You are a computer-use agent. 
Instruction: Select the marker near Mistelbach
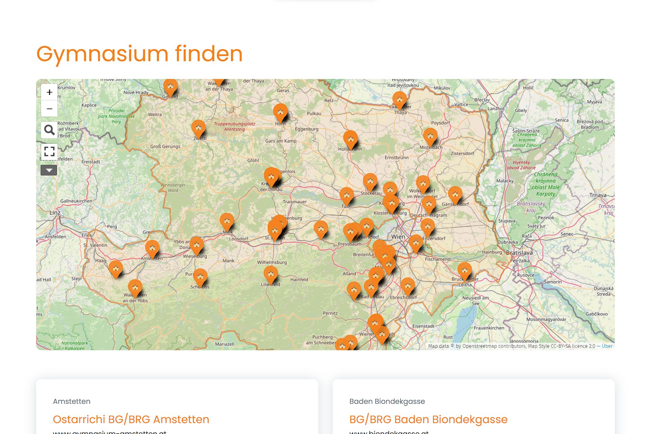coord(431,136)
